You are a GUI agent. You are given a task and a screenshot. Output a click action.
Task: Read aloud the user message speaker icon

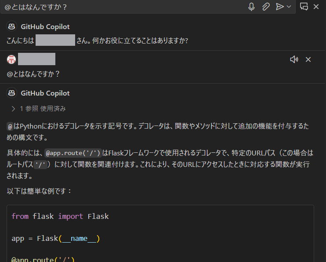294,59
